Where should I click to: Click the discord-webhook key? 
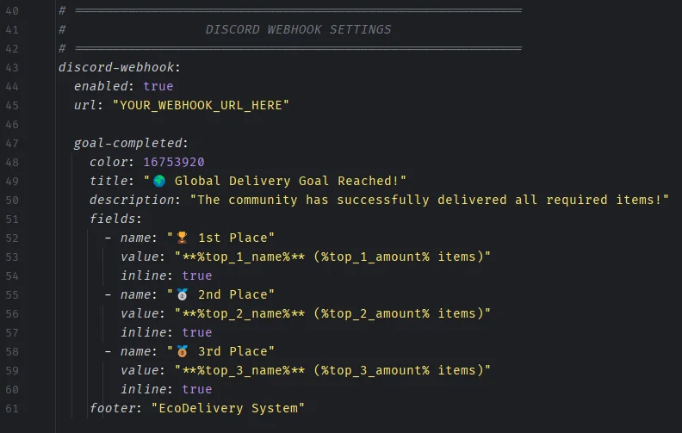[116, 67]
